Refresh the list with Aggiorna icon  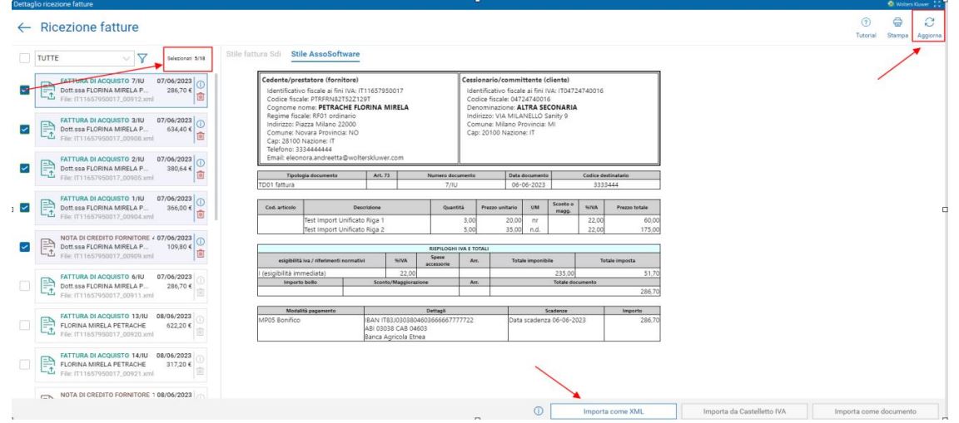(929, 22)
